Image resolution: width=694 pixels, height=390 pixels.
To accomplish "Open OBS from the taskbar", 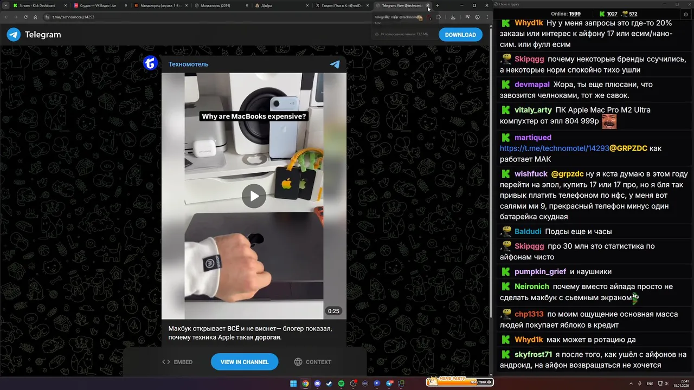I will [x=353, y=383].
